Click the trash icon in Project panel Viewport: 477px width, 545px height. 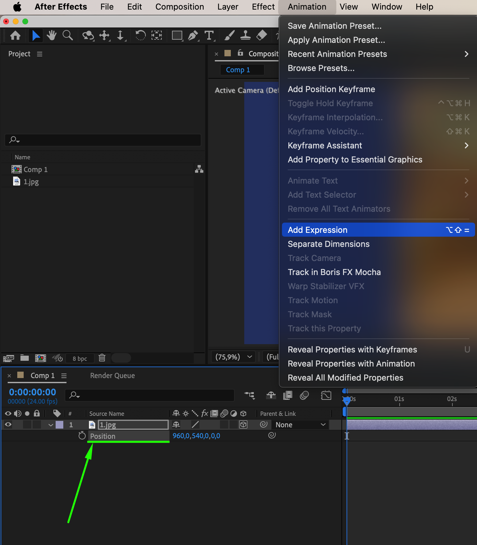pos(102,358)
